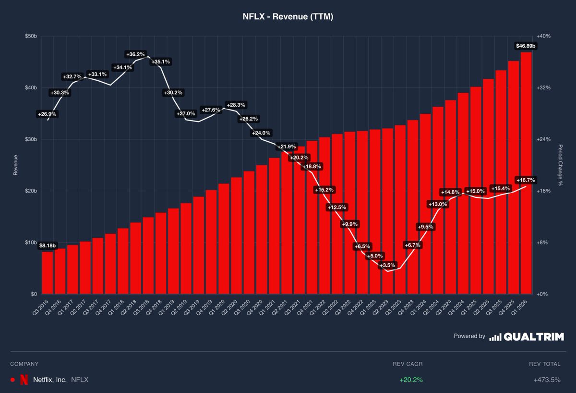Click the +40% right axis tick label
The height and width of the screenshot is (393, 576).
point(544,37)
